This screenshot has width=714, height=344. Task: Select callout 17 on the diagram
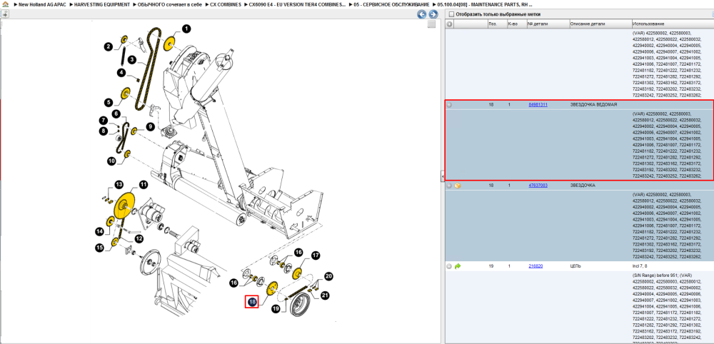pos(315,256)
